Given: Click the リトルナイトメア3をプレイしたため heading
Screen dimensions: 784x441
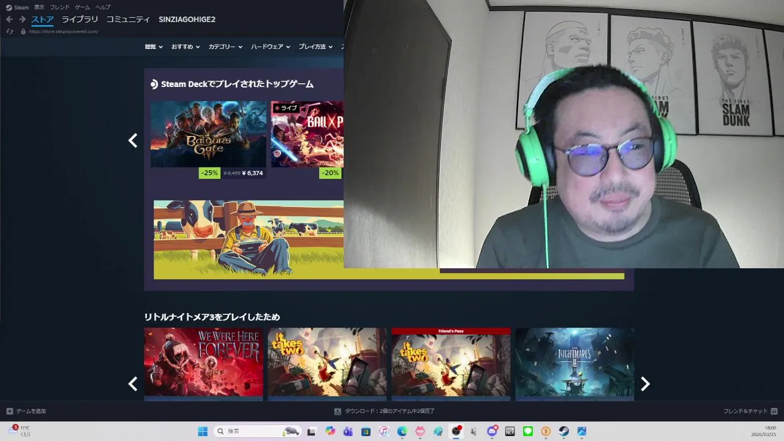Looking at the screenshot, I should pyautogui.click(x=212, y=317).
